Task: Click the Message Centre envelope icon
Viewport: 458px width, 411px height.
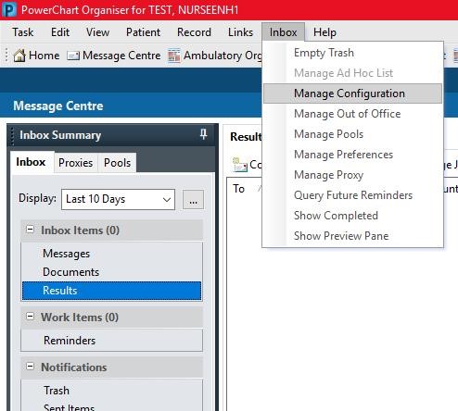Action: tap(73, 56)
